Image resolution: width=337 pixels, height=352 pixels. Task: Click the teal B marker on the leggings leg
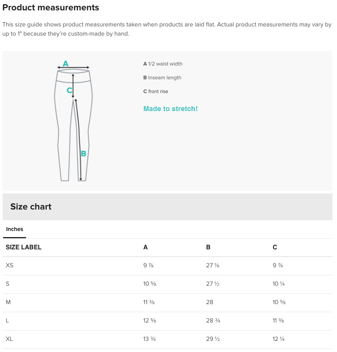(x=83, y=154)
